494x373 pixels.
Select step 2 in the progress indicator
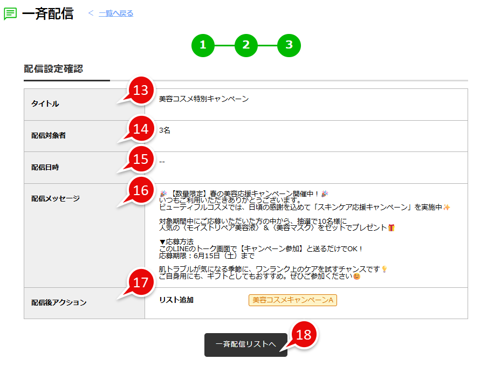click(x=246, y=46)
